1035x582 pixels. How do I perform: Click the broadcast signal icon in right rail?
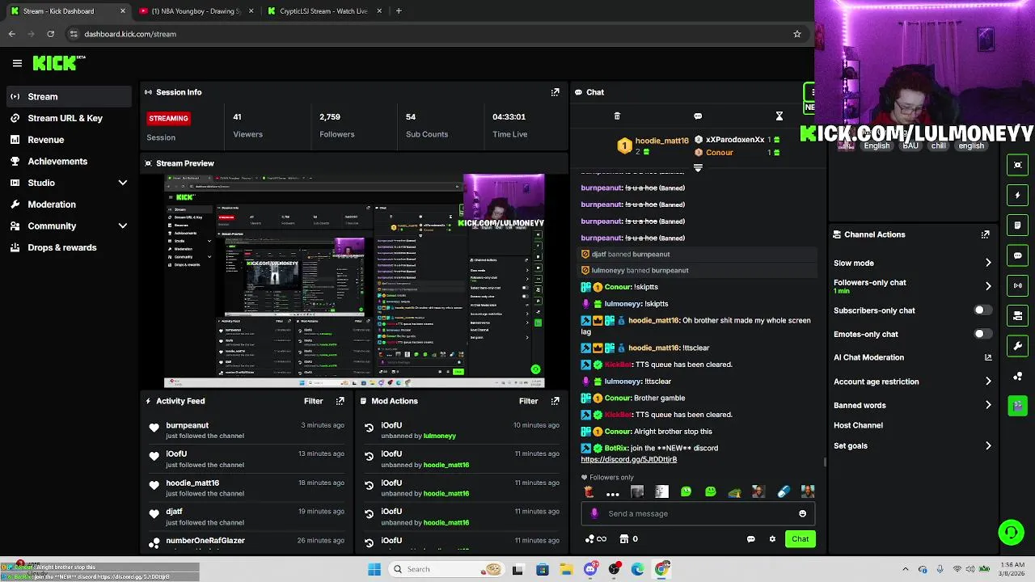[x=1017, y=285]
